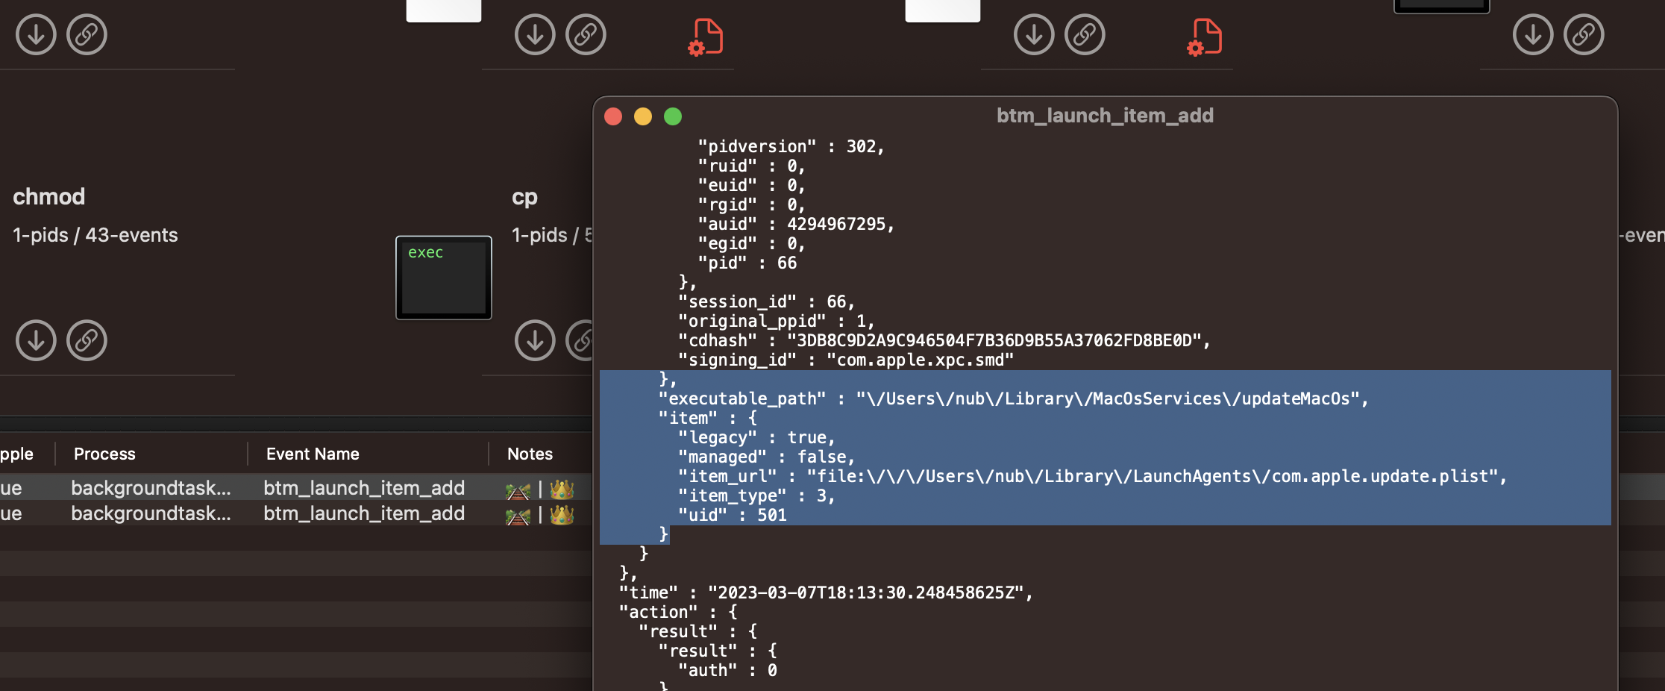
Task: Click the "original_ppid" : 1 line
Action: coord(776,321)
